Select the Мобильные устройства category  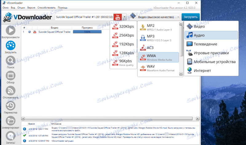tap(211, 62)
